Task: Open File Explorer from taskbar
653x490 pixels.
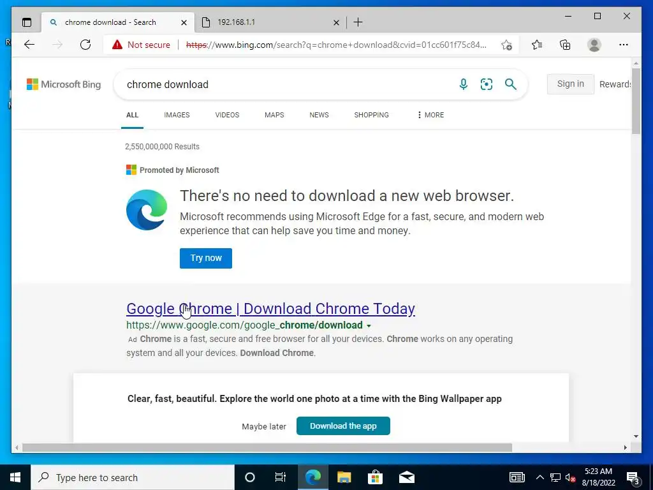Action: 344,477
